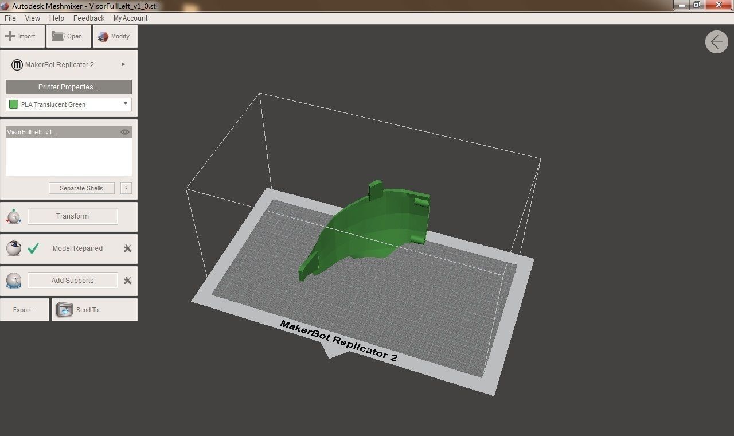Open the View menu
Image resolution: width=734 pixels, height=436 pixels.
coord(33,18)
